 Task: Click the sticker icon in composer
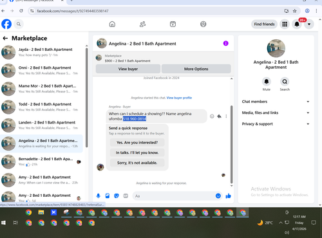[117, 196]
